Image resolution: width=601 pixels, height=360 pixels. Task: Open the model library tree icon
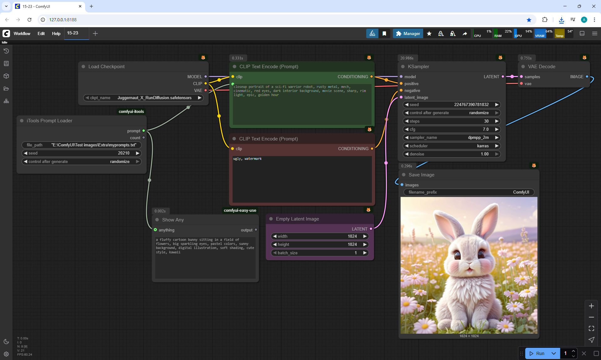pyautogui.click(x=6, y=101)
